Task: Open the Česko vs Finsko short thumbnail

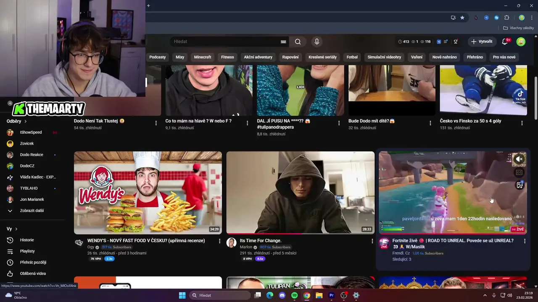Action: click(483, 90)
